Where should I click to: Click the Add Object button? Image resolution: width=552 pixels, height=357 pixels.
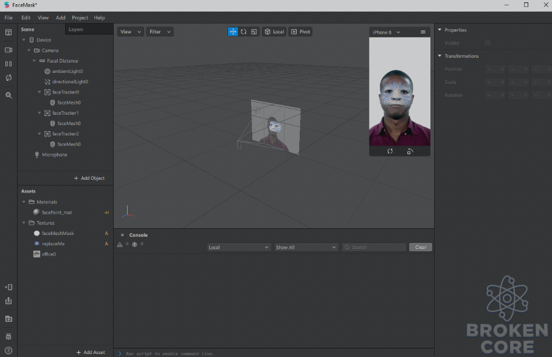[x=89, y=178]
